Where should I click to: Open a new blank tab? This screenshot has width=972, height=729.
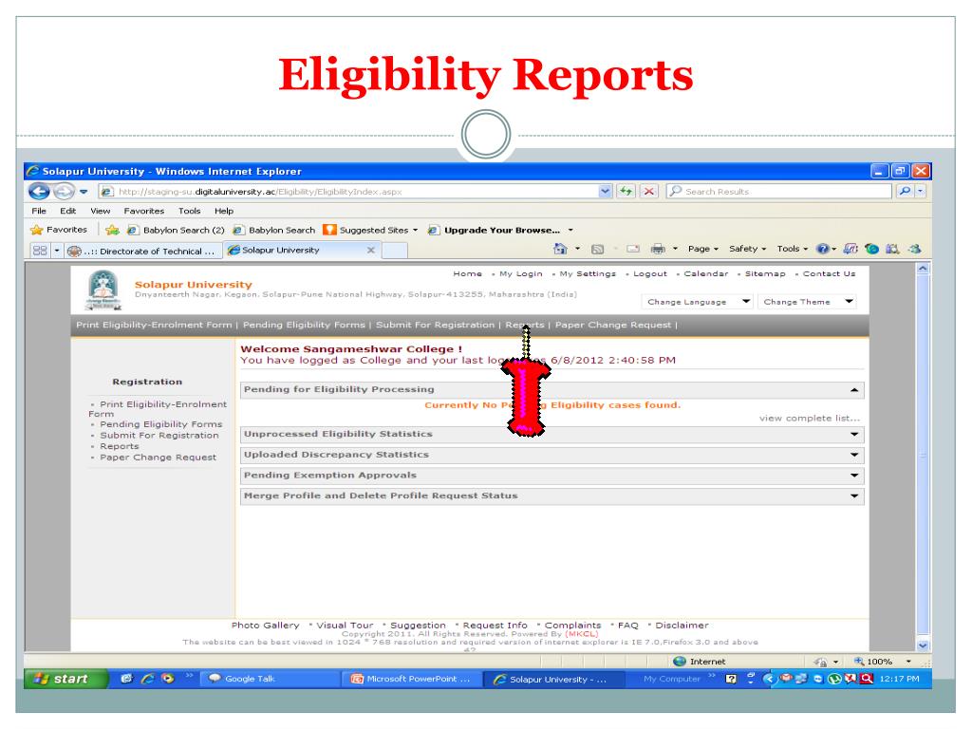[395, 251]
